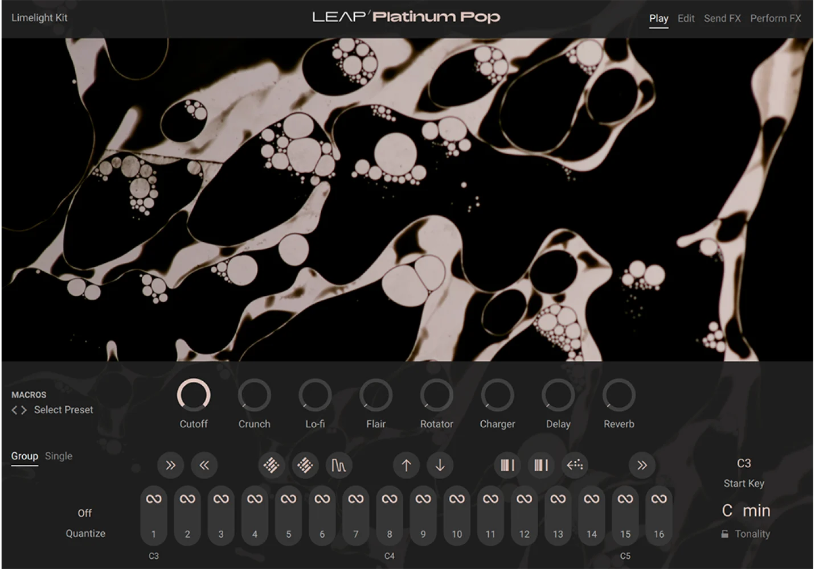
Task: Click the first randomize dice icon
Action: pyautogui.click(x=272, y=465)
